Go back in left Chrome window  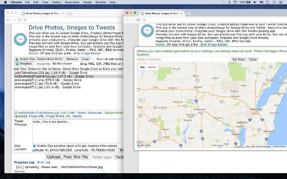pos(8,20)
